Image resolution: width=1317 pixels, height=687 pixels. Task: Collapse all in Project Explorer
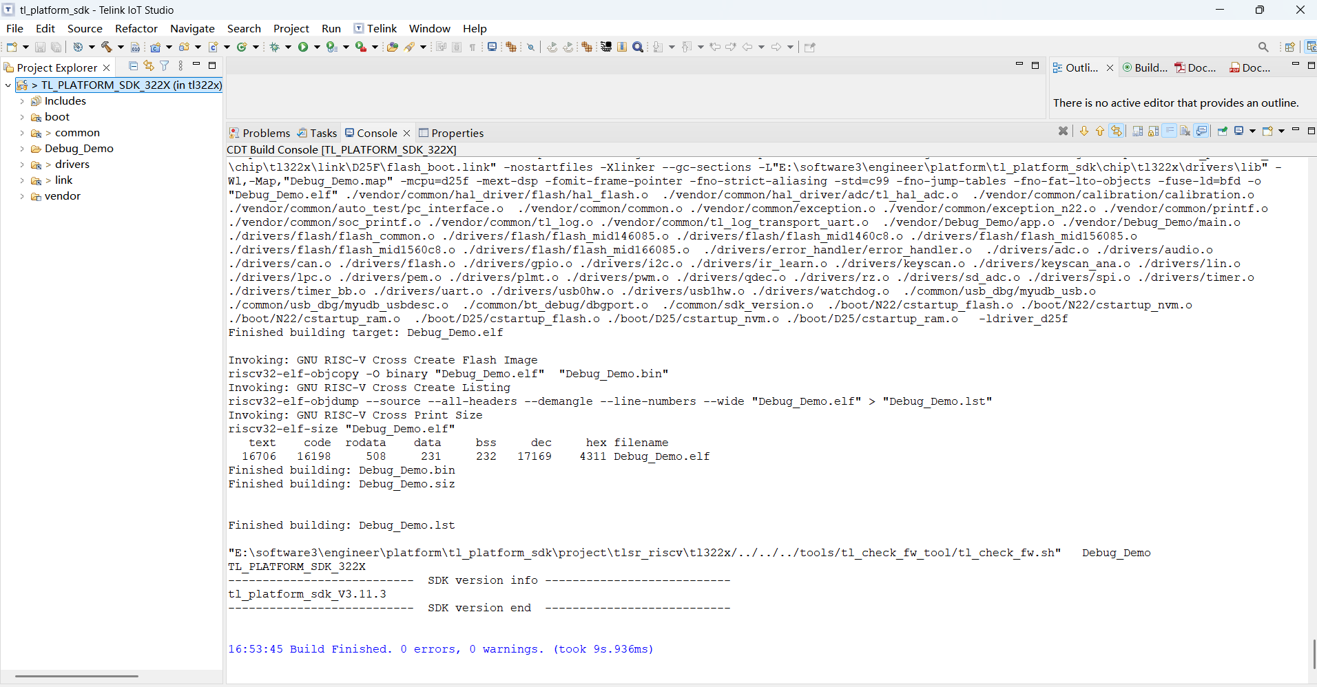click(134, 66)
